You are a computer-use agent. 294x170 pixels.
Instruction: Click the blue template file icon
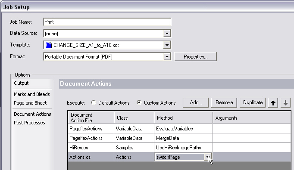coord(49,45)
